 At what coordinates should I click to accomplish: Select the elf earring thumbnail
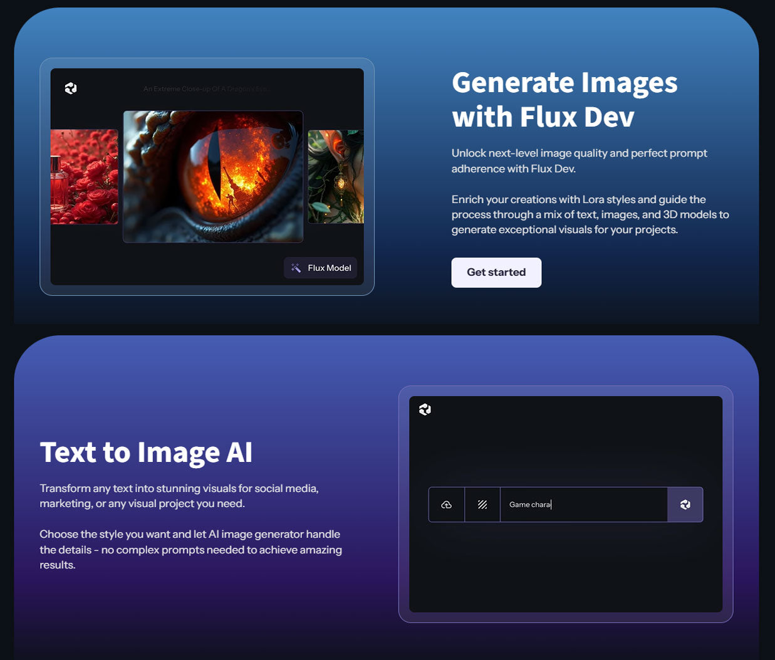pos(336,177)
